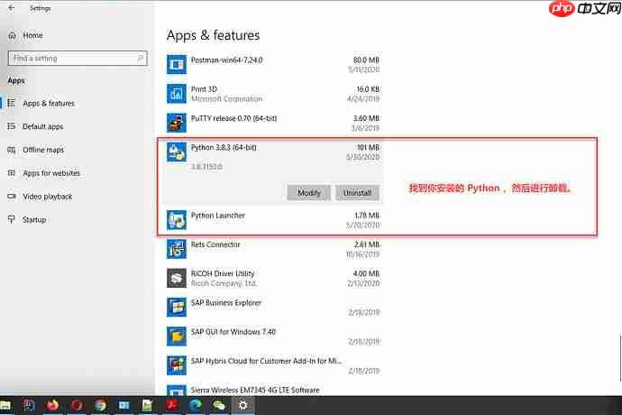Image resolution: width=622 pixels, height=415 pixels.
Task: Open Apps for websites section
Action: [x=51, y=173]
